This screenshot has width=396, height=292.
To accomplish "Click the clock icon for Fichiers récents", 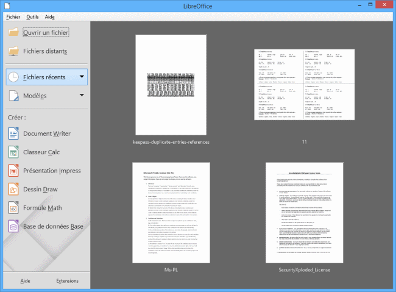I will (x=13, y=77).
